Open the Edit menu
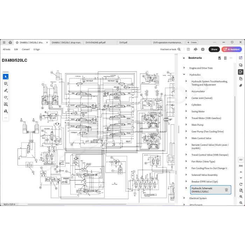 [x=16, y=49]
